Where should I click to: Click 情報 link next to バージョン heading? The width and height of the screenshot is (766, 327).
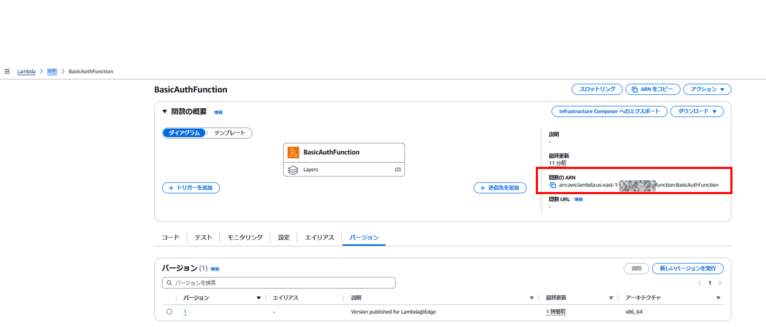pyautogui.click(x=215, y=269)
